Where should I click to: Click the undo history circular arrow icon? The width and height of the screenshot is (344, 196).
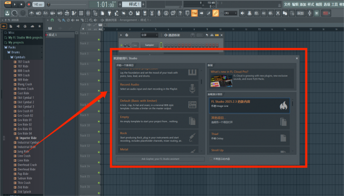click(131, 13)
